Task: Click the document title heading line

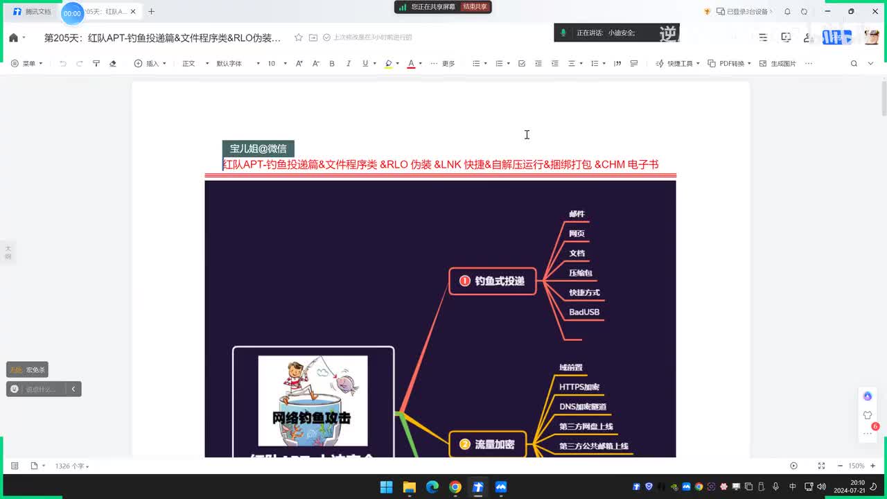Action: pos(440,164)
